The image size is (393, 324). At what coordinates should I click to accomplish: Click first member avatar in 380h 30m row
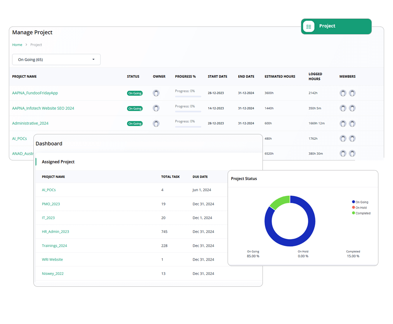click(343, 153)
